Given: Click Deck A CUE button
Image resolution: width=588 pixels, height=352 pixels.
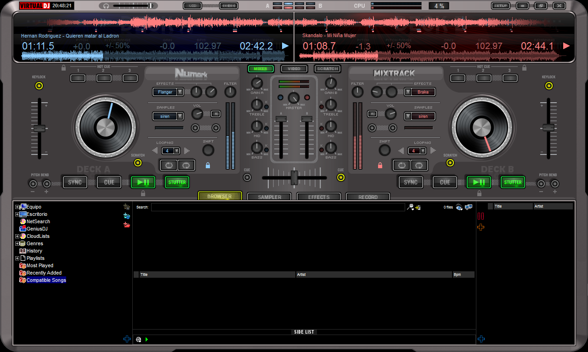Looking at the screenshot, I should [x=109, y=182].
